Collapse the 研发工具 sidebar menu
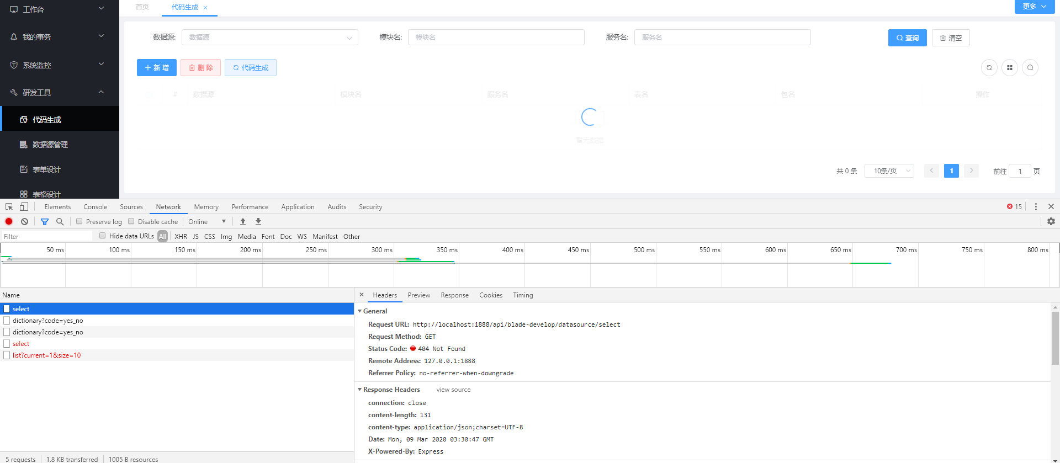 tap(101, 92)
